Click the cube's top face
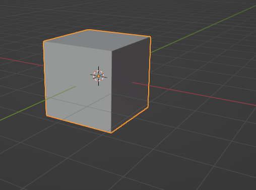Screen dimensions: 256x190 click(97, 40)
